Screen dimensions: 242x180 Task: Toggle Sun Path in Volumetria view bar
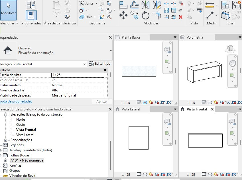pyautogui.click(x=216, y=102)
